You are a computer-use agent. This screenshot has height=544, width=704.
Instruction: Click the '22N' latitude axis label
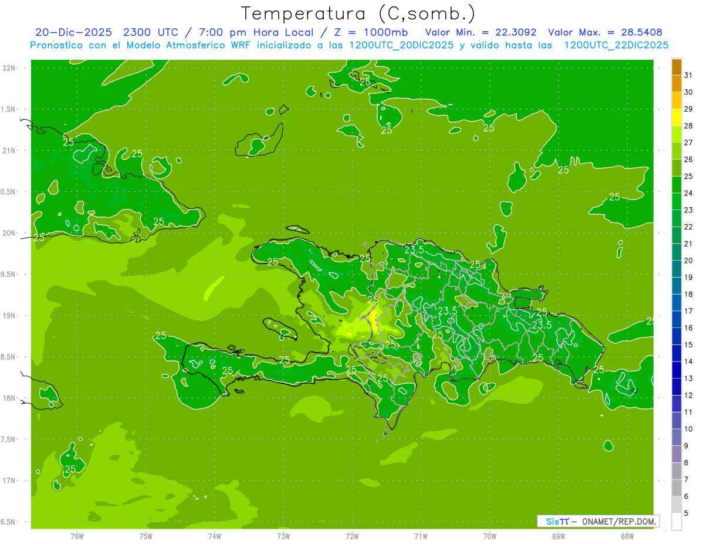(x=8, y=68)
